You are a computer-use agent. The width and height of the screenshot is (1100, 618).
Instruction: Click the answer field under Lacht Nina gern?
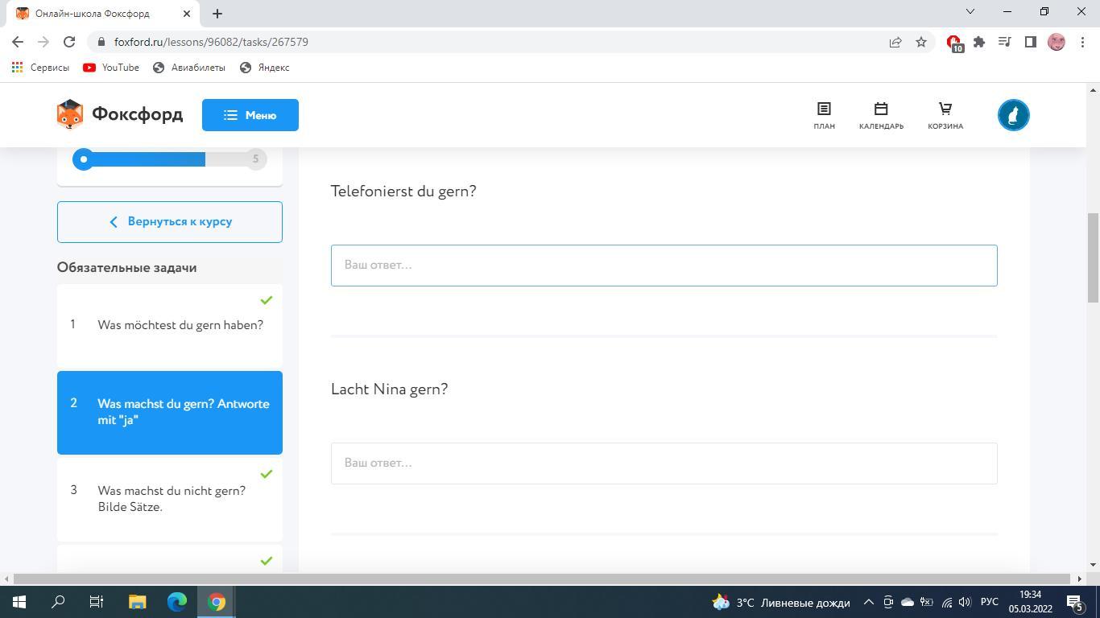pyautogui.click(x=664, y=463)
